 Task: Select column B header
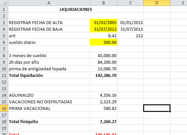[104, 3]
